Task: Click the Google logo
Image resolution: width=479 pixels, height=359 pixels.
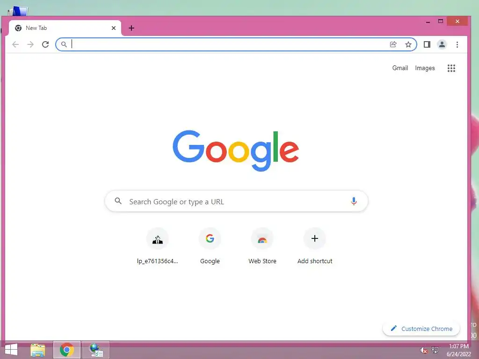Action: point(236,151)
